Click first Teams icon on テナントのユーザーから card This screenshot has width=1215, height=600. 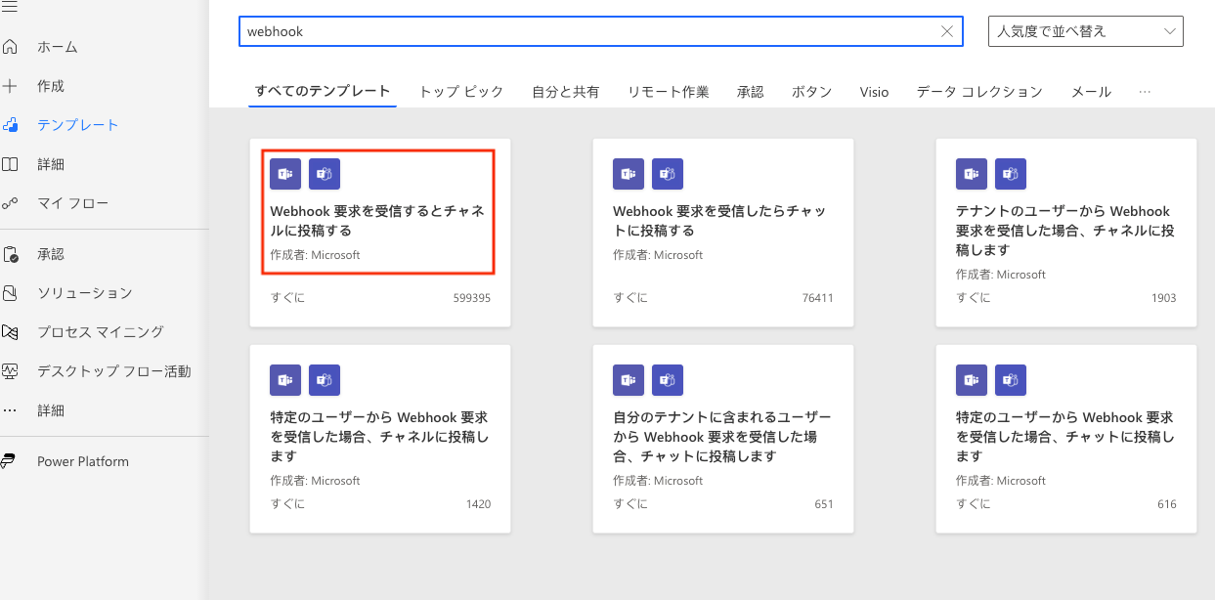(972, 173)
